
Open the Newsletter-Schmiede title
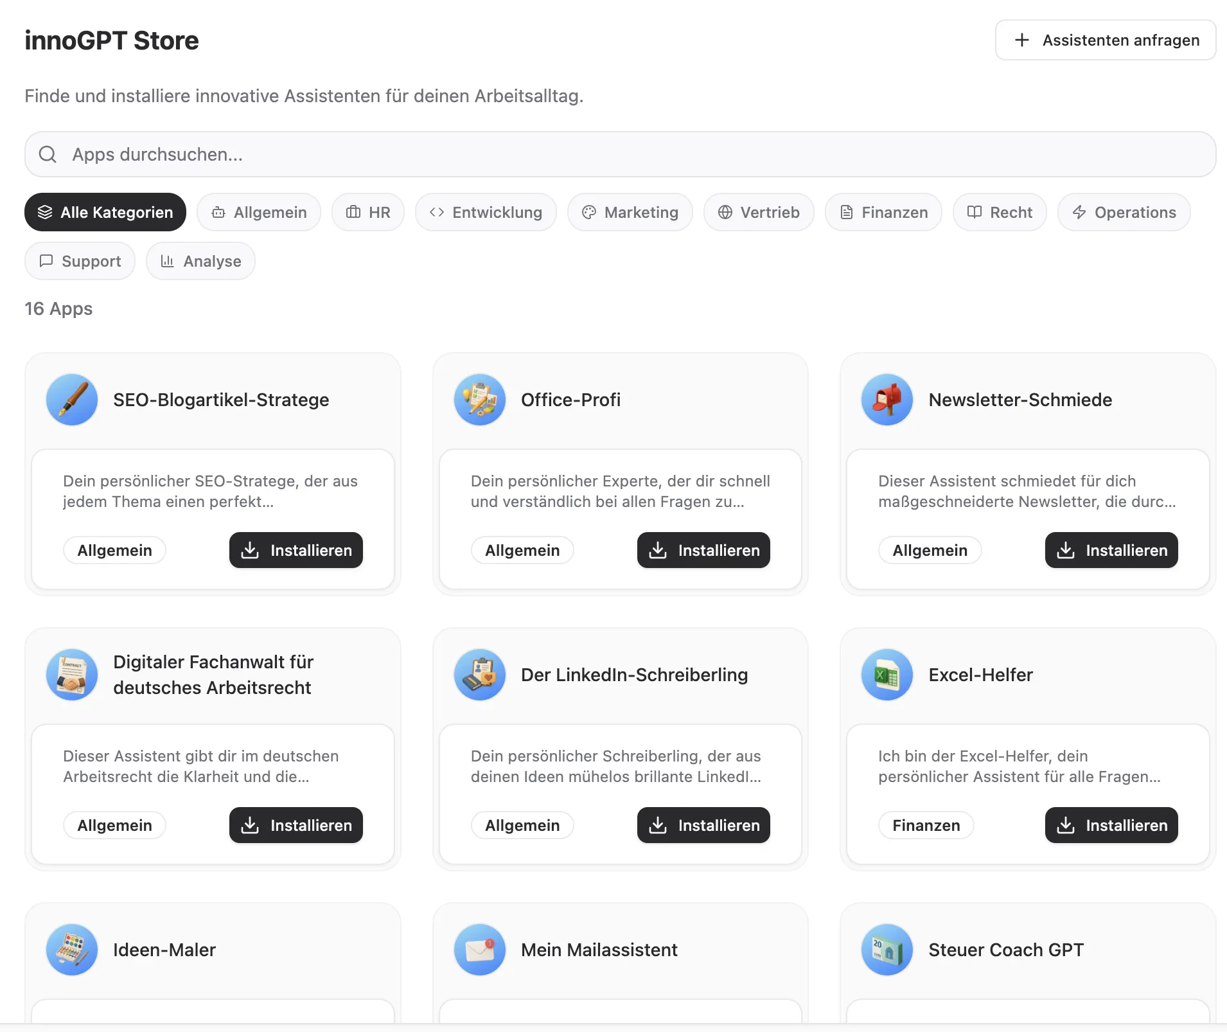(x=1020, y=400)
